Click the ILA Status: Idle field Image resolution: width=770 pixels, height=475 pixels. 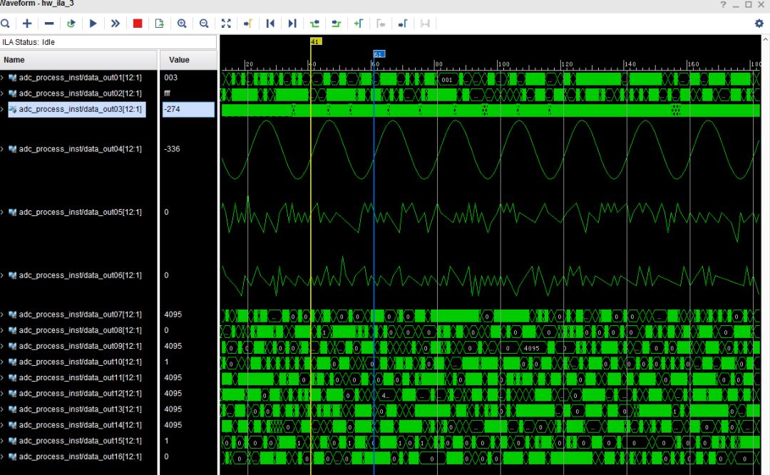(108, 42)
